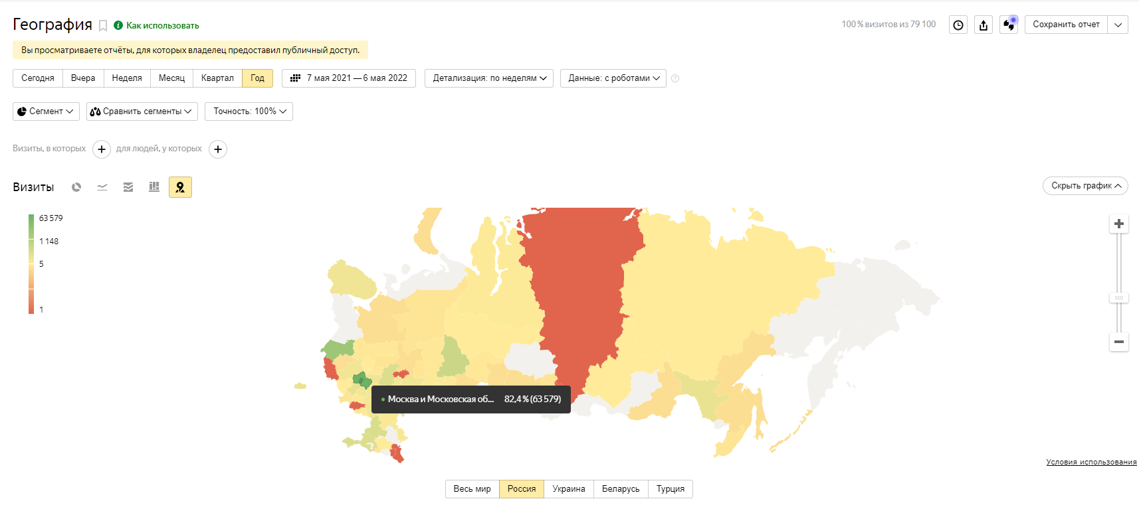This screenshot has height=507, width=1139.
Task: Open the Сегмент dropdown
Action: click(x=46, y=111)
